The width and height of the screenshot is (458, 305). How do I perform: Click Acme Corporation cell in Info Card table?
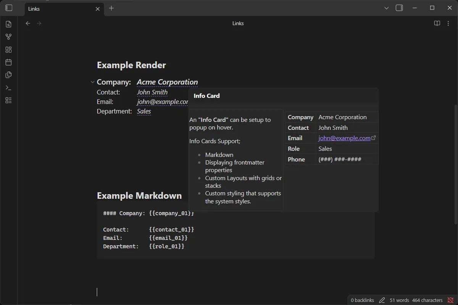tap(342, 117)
